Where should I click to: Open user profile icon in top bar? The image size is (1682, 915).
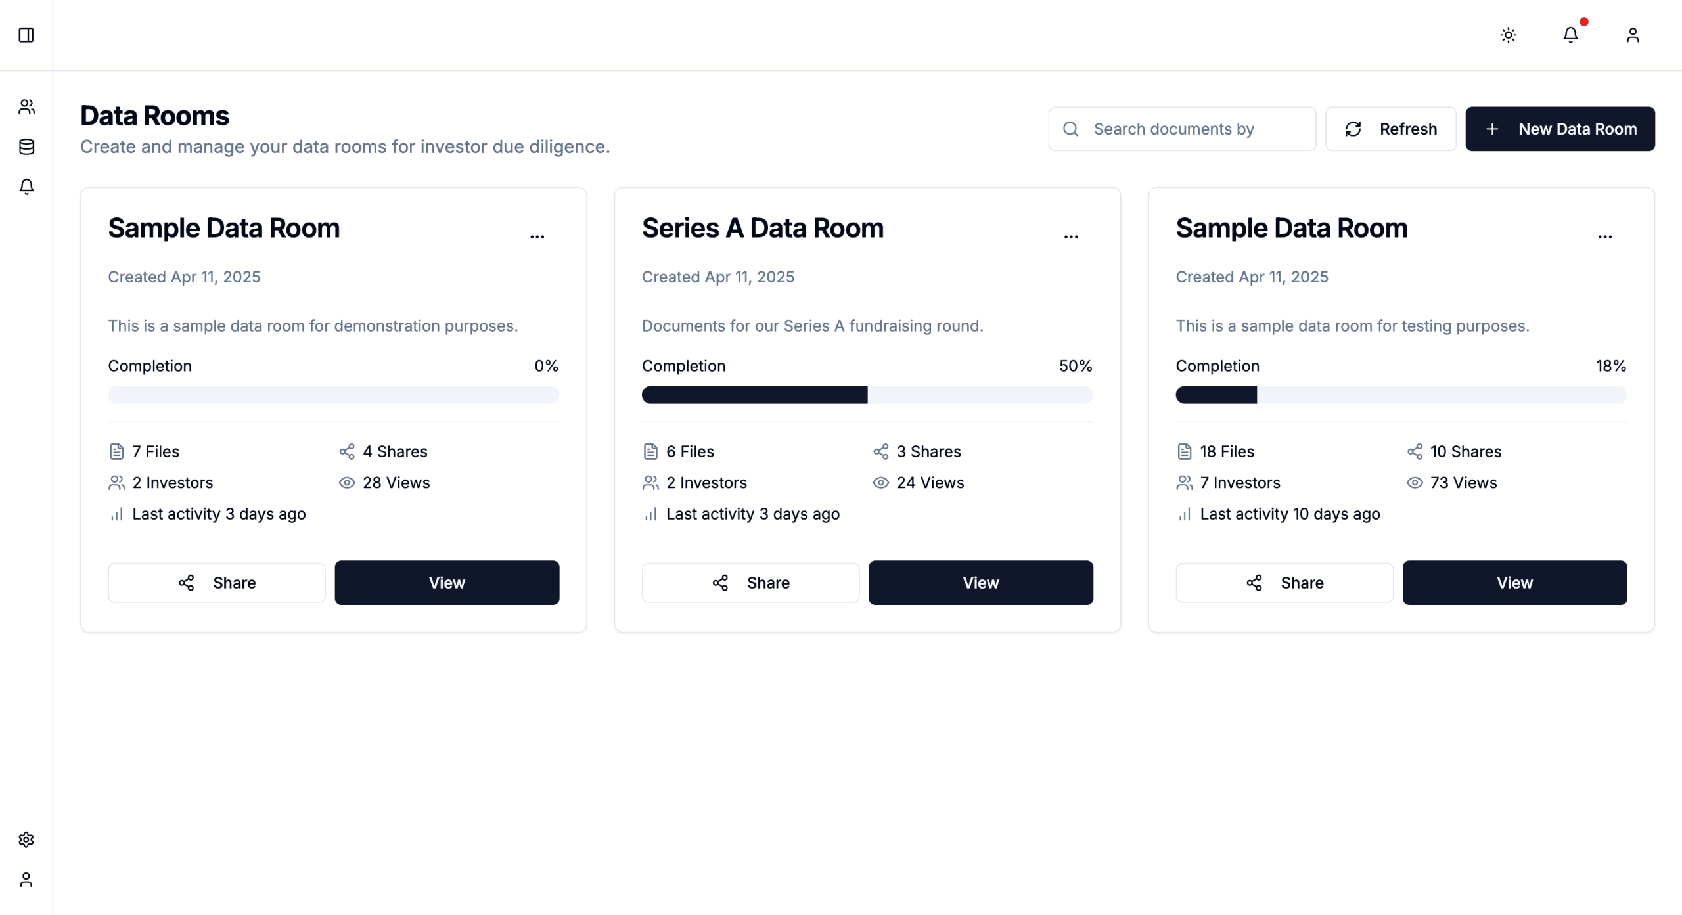(x=1632, y=35)
